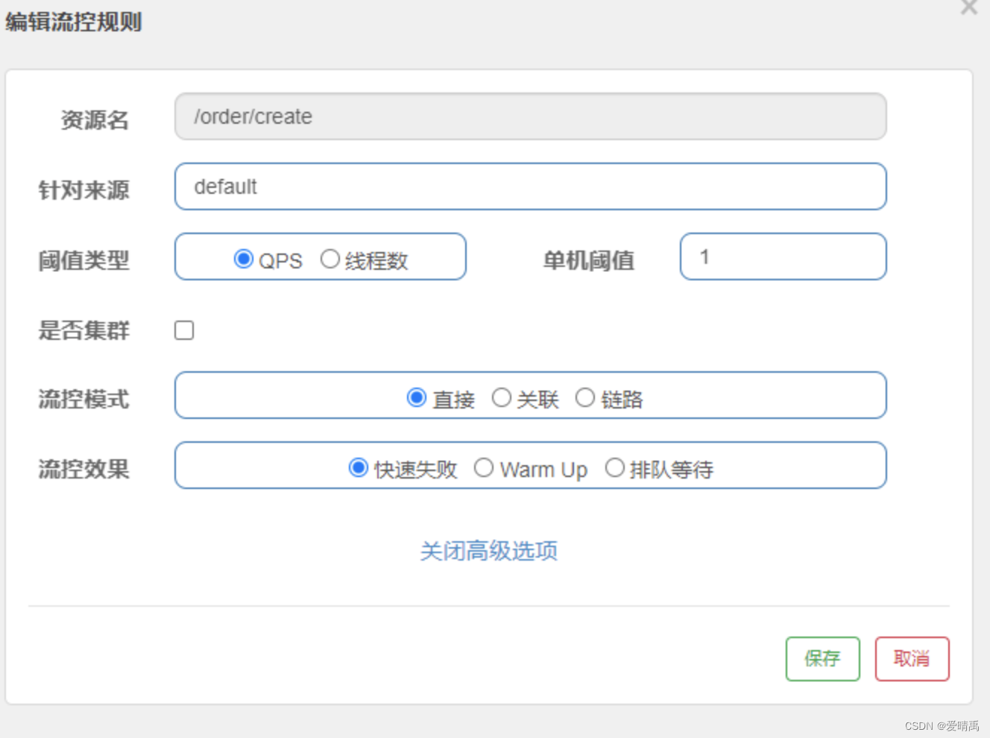Click the 是否集群 label
Image resolution: width=990 pixels, height=738 pixels.
pos(83,330)
